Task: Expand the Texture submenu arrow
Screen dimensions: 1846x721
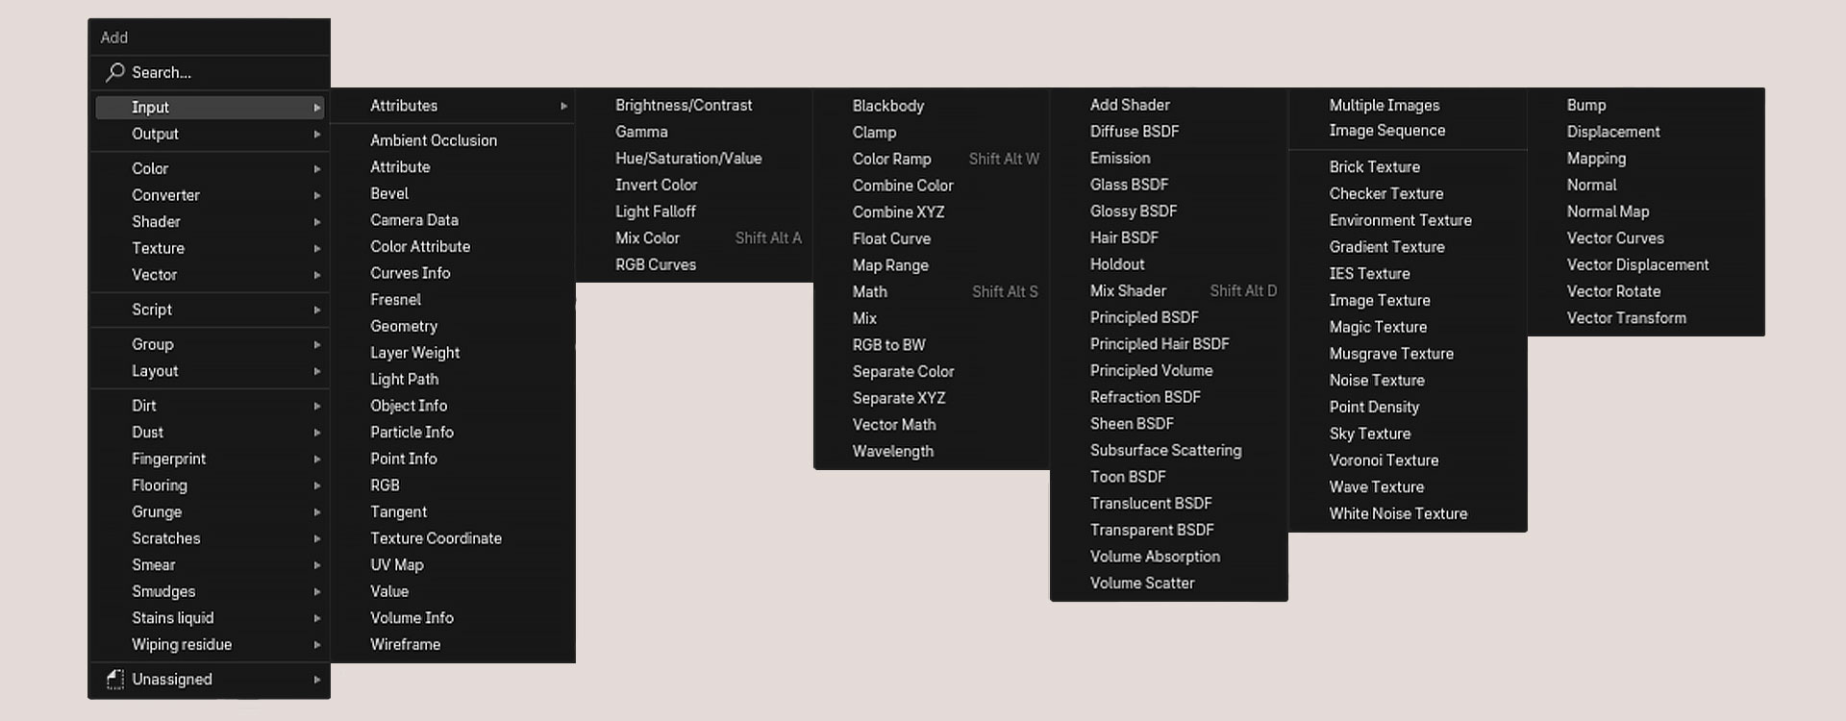Action: click(317, 249)
